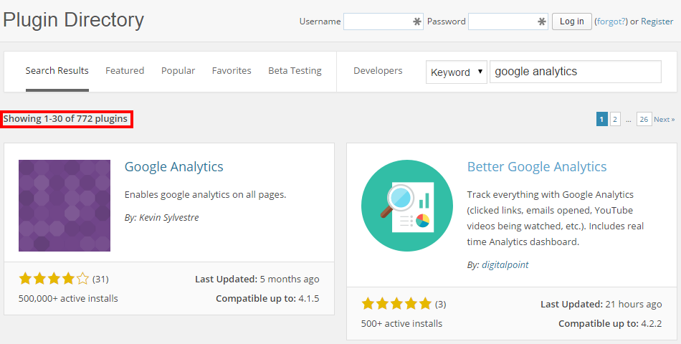Click the purple Google Analytics plugin thumbnail

(65, 206)
